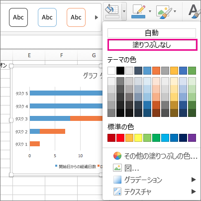Click the Text Fill letter A icon

tap(194, 11)
